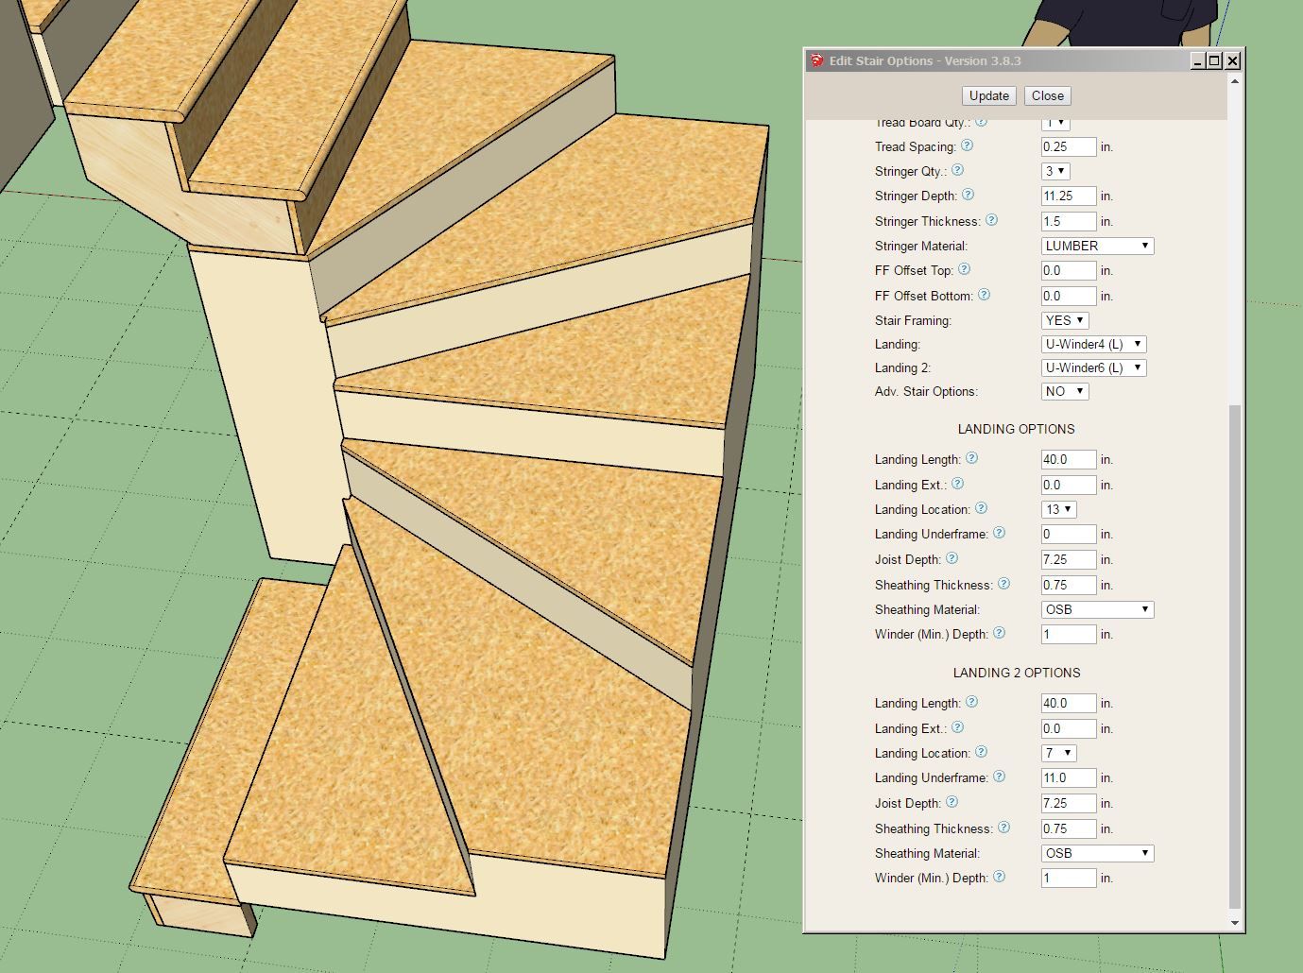Screen dimensions: 1303x973
Task: Click the Update button
Action: pyautogui.click(x=989, y=95)
